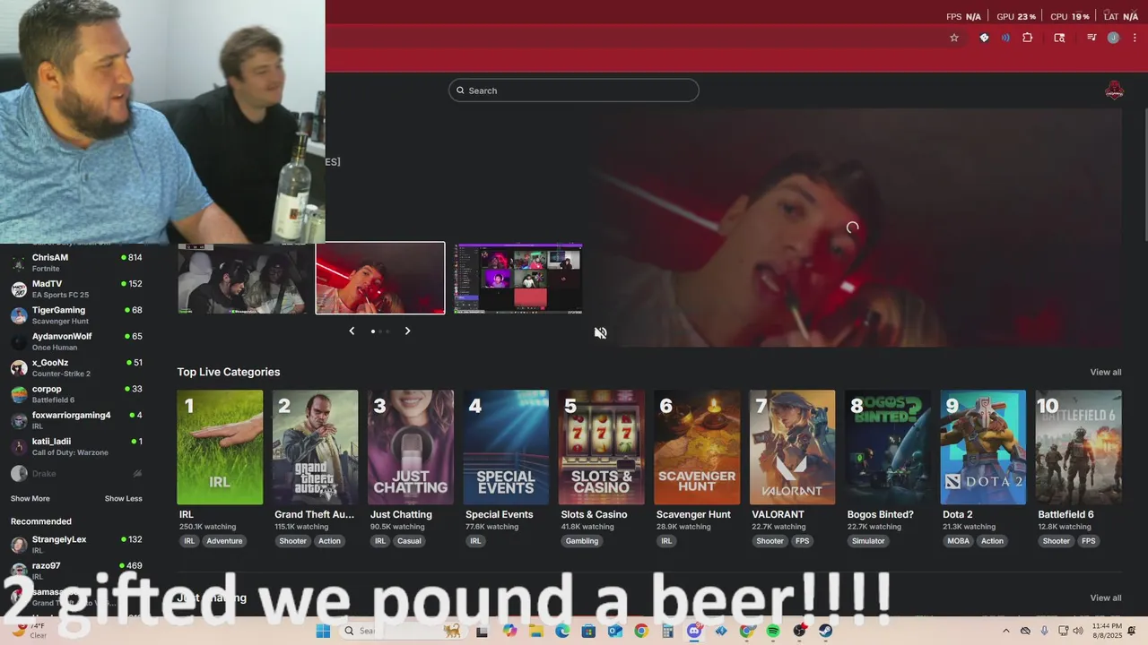Go to previous carousel stream

[352, 331]
